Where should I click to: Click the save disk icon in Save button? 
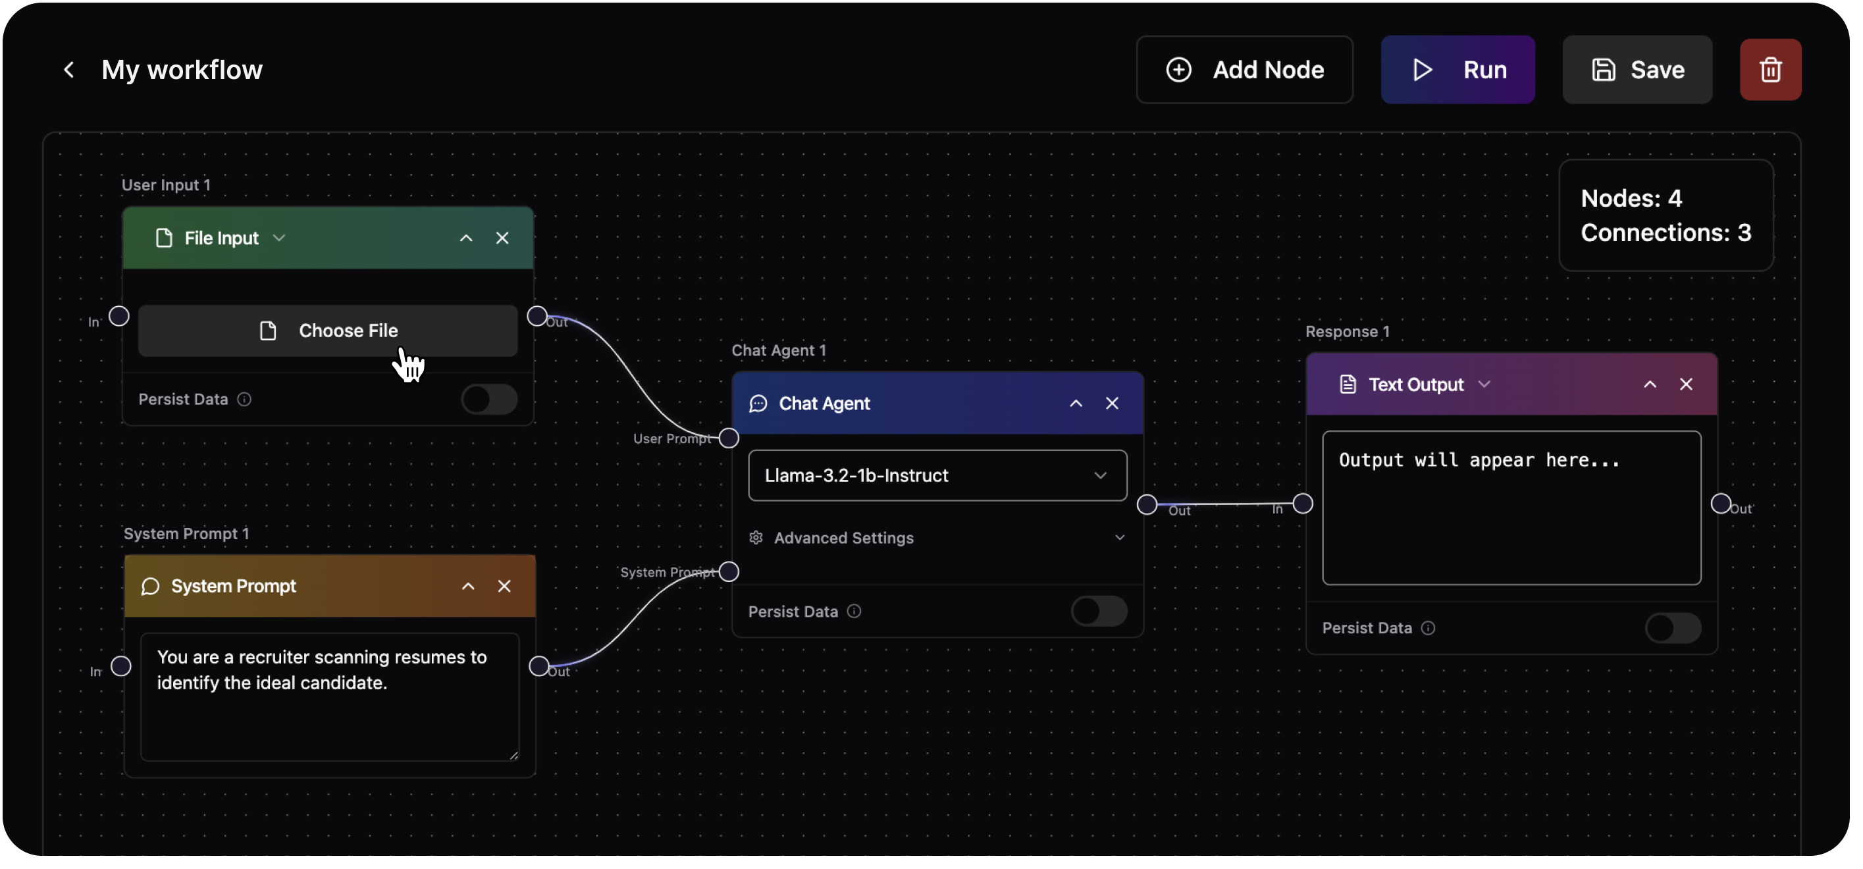(1604, 69)
